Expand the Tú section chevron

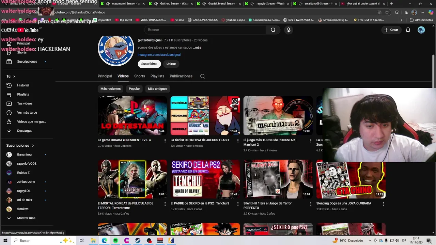tap(14, 77)
